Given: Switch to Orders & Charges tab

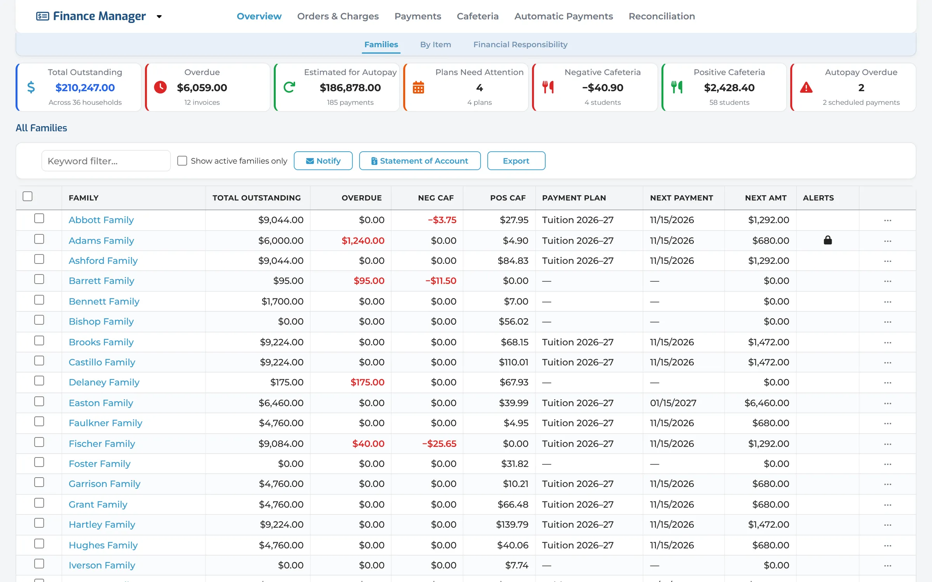Looking at the screenshot, I should (x=338, y=16).
